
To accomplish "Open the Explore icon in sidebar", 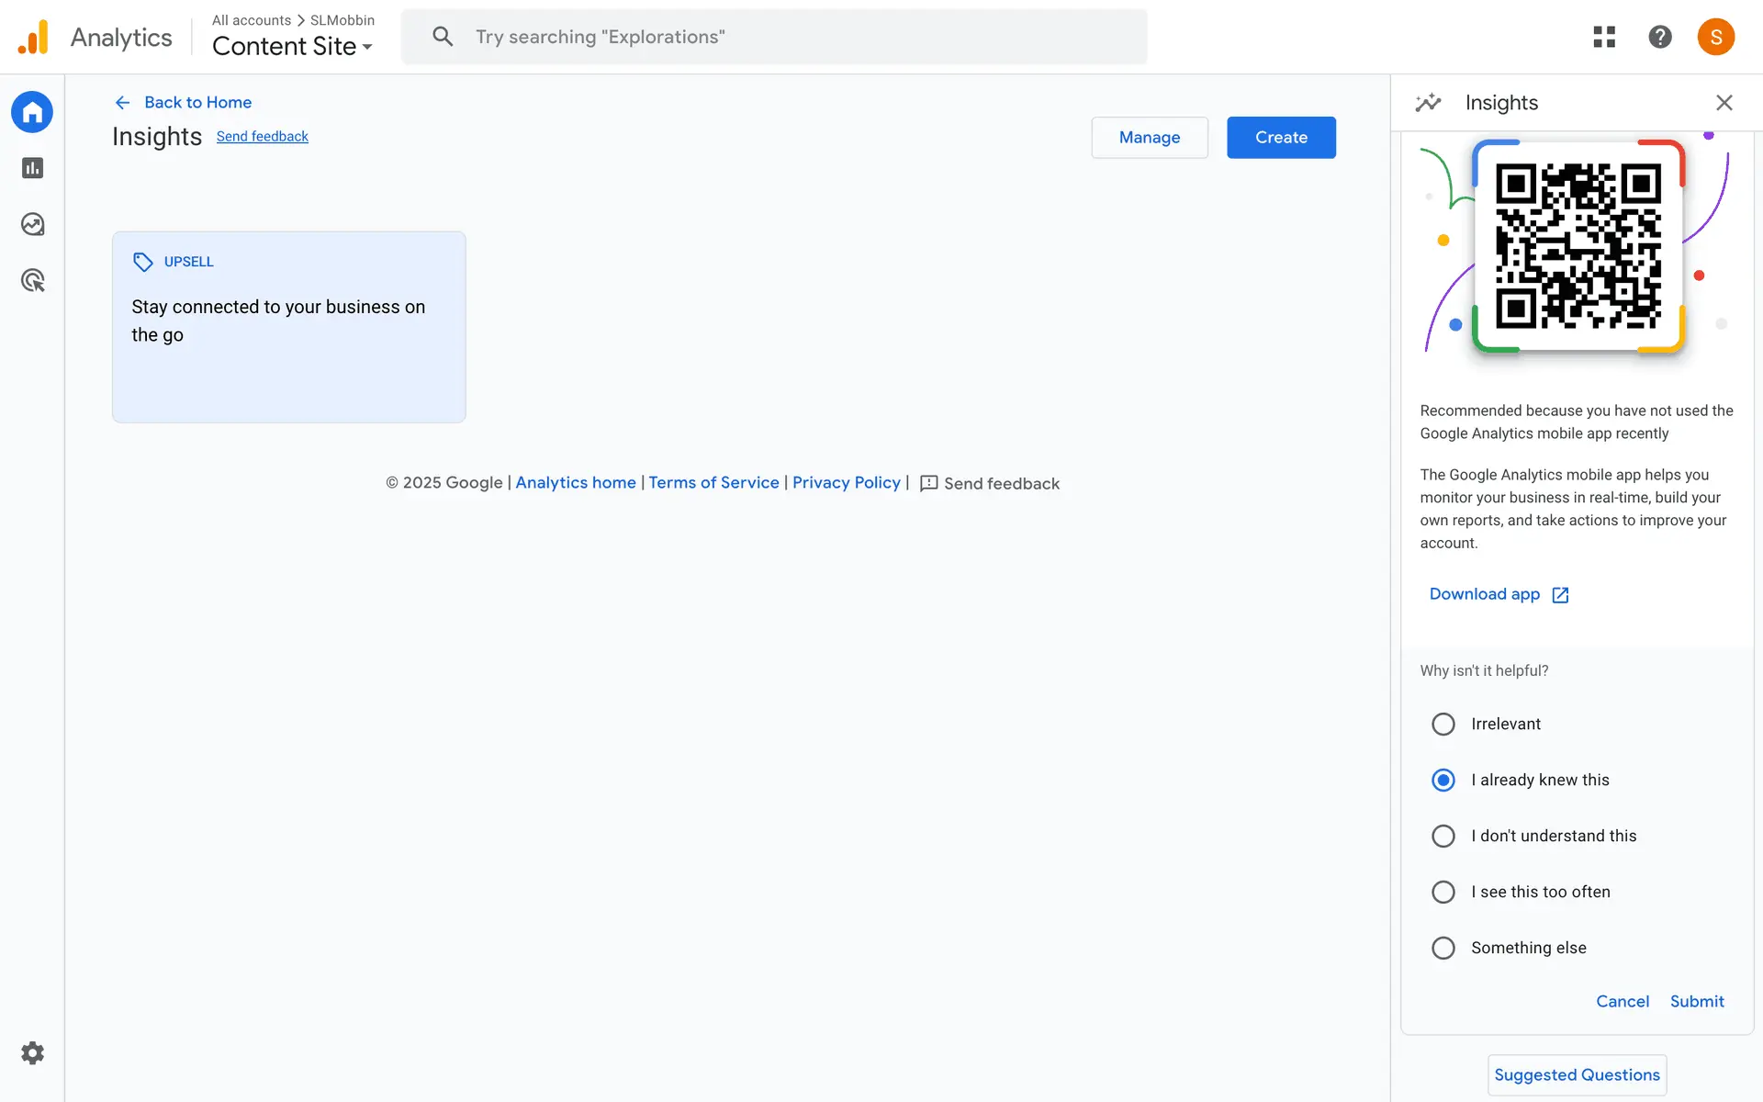I will 32,224.
